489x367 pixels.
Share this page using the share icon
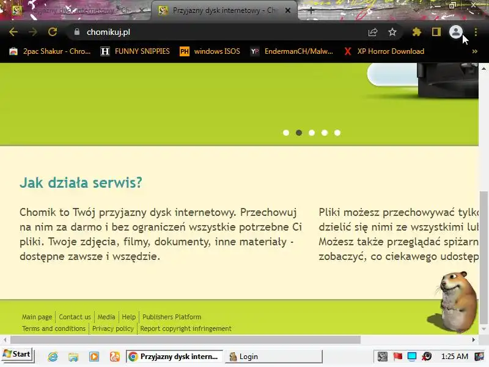coord(373,32)
